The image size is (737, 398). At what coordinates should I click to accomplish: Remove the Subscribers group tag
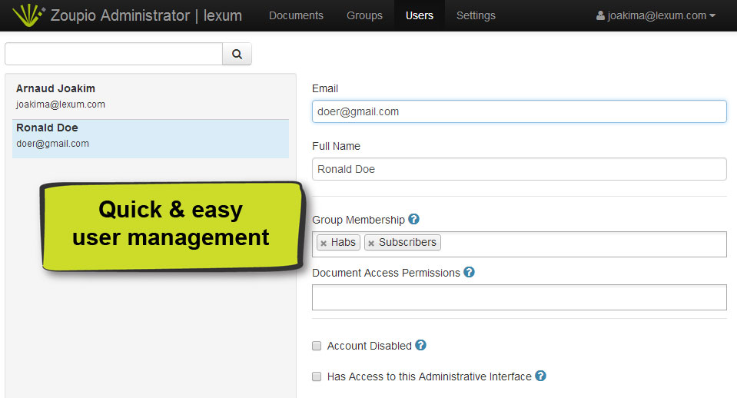(371, 243)
